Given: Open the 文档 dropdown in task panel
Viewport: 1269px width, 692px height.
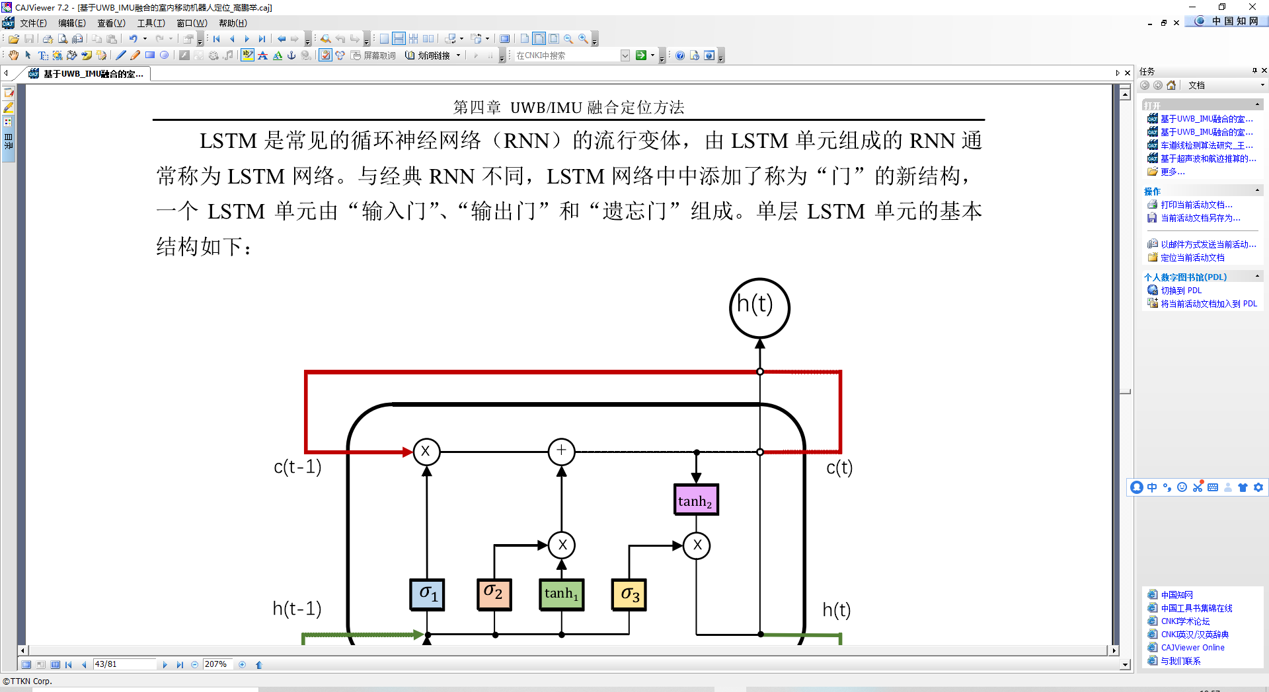Looking at the screenshot, I should coord(1260,85).
